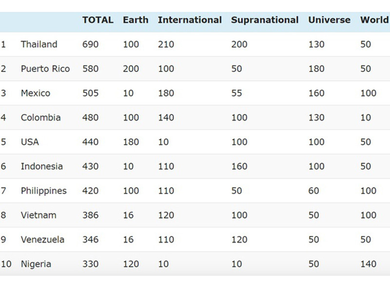
Task: Select the Philippines country name
Action: click(x=44, y=191)
